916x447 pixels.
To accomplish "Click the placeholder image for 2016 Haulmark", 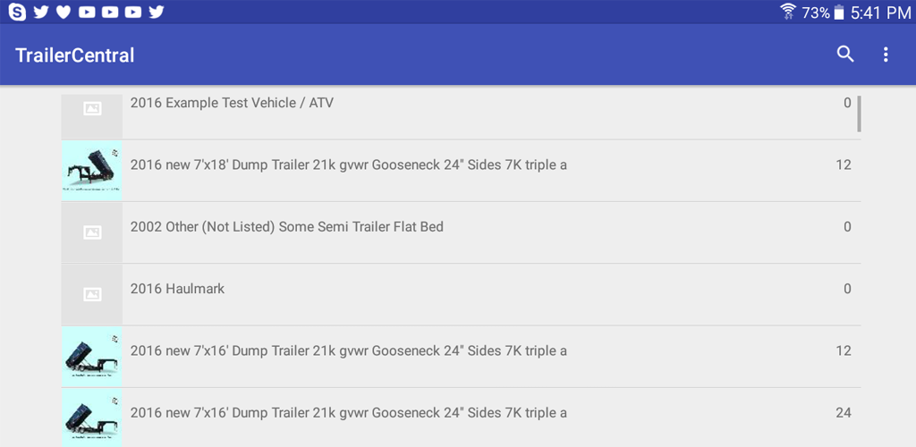I will (92, 295).
